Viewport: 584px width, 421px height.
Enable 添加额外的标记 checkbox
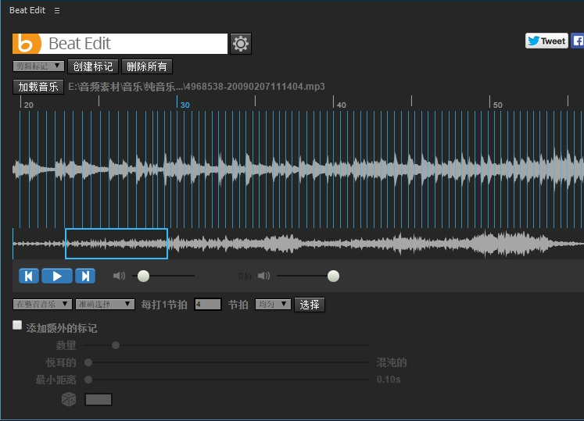point(17,325)
